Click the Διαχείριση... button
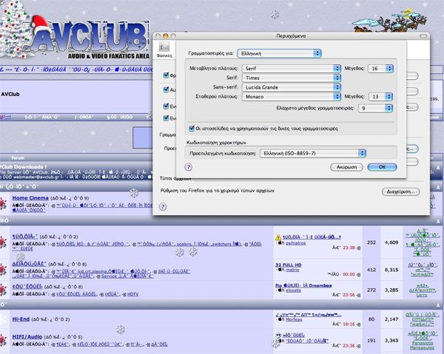Viewport: 444px width, 354px height. (400, 191)
